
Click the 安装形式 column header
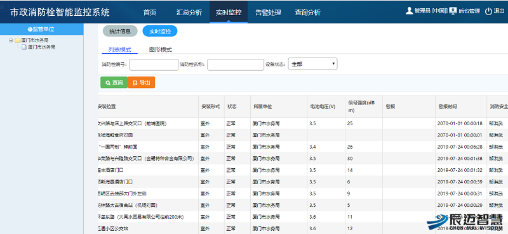click(211, 106)
